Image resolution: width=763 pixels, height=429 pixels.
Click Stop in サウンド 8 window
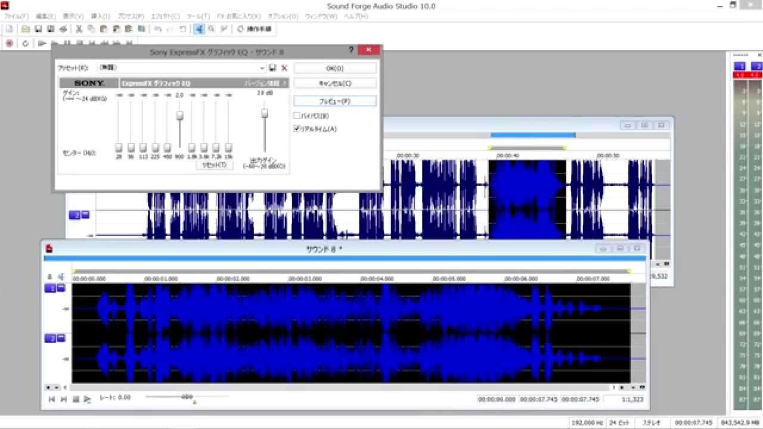pyautogui.click(x=76, y=399)
